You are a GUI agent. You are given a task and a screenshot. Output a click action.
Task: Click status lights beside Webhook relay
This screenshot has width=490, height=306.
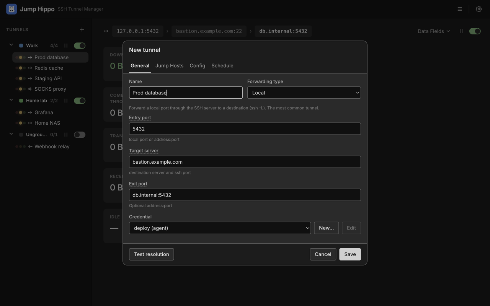coord(21,146)
